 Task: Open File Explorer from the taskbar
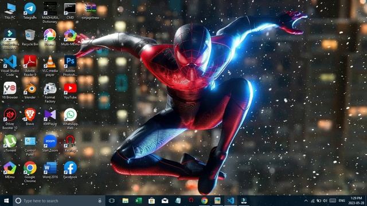[125, 201]
